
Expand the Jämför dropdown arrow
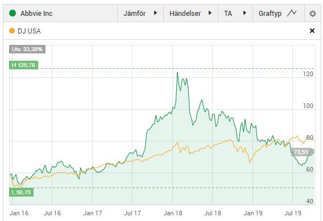click(155, 13)
